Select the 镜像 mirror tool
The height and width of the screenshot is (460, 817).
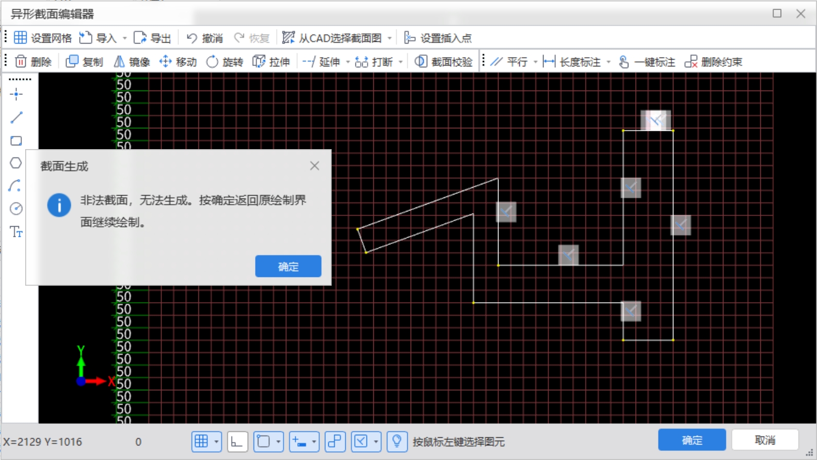[132, 61]
